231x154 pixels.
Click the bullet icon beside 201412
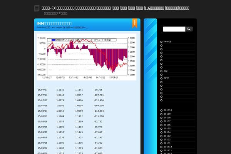tap(161, 147)
